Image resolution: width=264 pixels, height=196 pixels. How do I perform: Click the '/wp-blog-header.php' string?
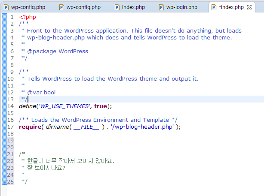(x=142, y=127)
